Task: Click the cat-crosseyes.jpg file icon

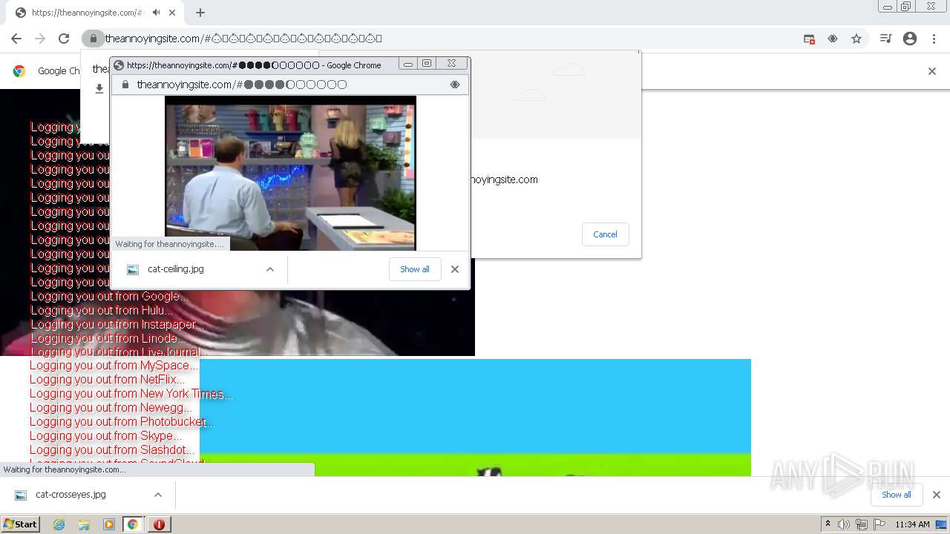Action: (21, 495)
